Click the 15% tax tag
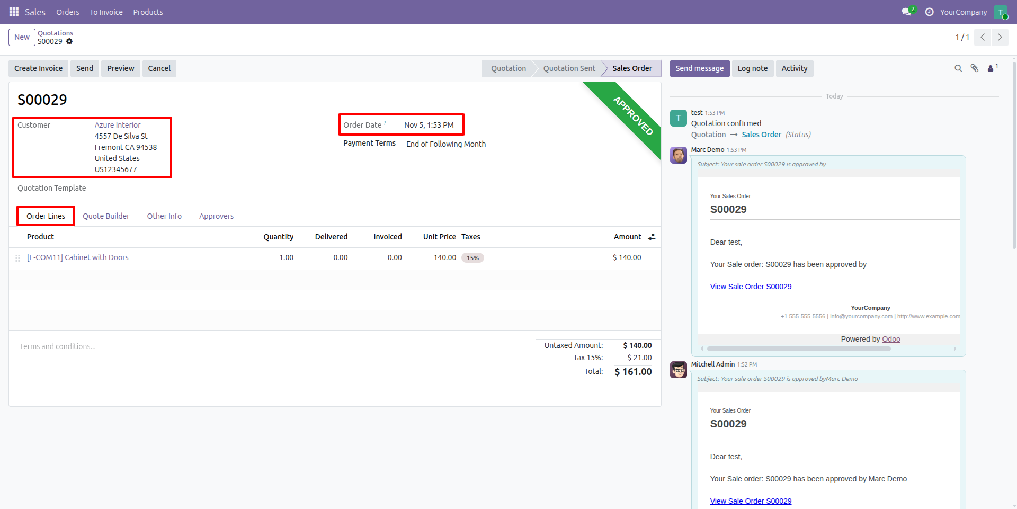1017x509 pixels. pos(472,258)
